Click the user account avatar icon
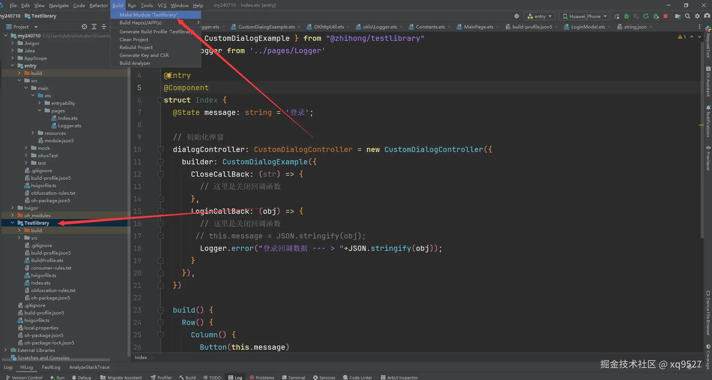 [707, 16]
